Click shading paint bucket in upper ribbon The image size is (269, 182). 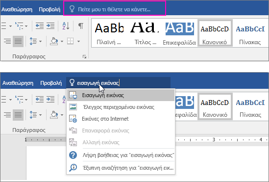(x=54, y=41)
